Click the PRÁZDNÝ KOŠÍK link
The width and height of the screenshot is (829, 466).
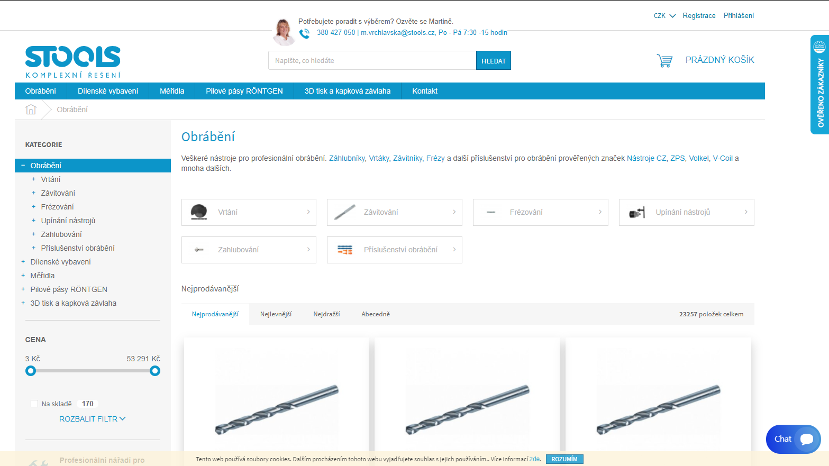pyautogui.click(x=720, y=60)
